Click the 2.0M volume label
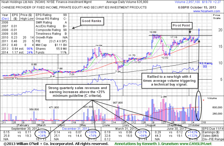 164,97
